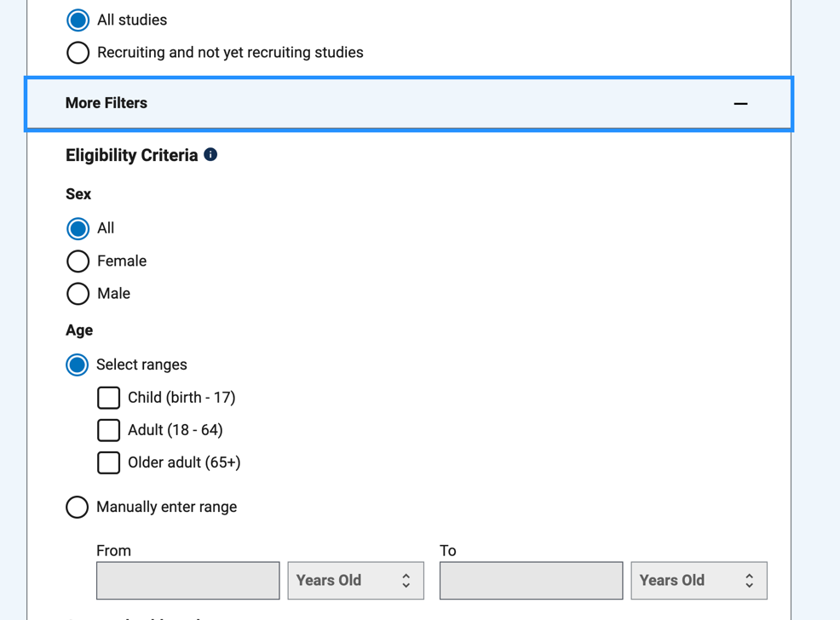Check the Child (birth - 17) box
The height and width of the screenshot is (620, 840).
(x=108, y=398)
